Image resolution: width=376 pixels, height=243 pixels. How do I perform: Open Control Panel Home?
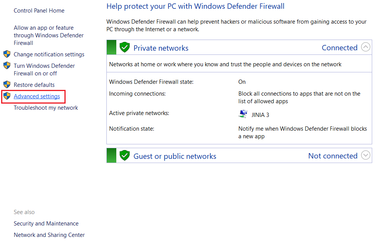[39, 11]
